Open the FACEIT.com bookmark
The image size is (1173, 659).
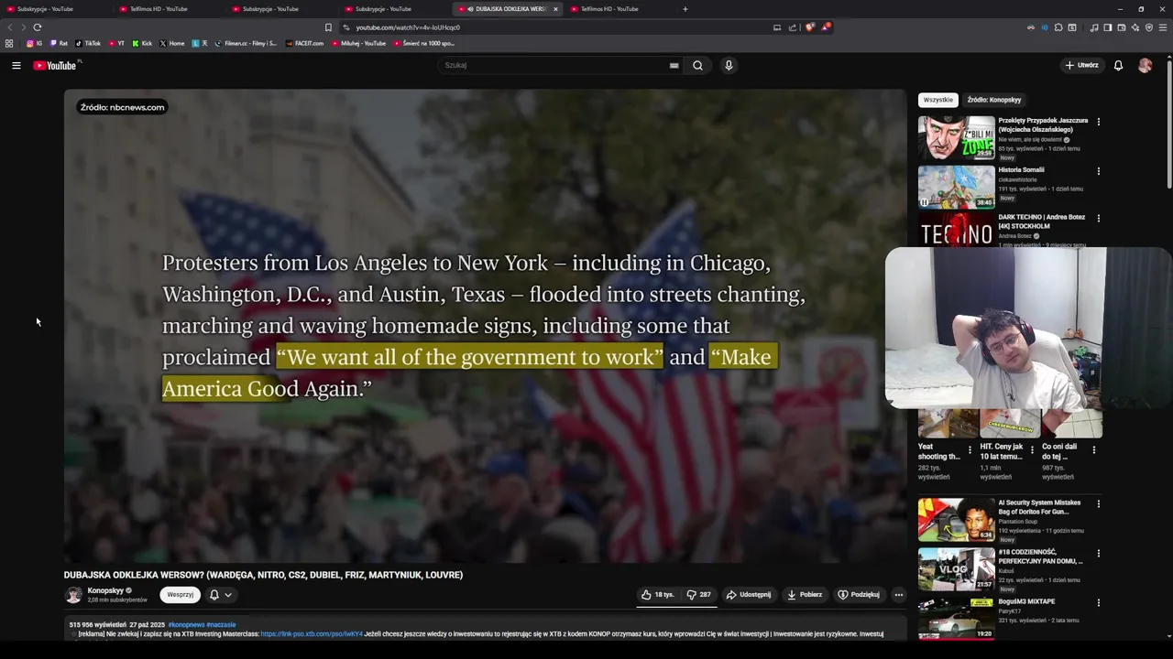[304, 43]
